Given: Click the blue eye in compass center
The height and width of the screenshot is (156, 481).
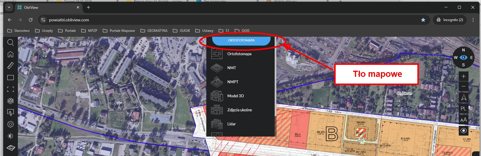Looking at the screenshot, I should (x=463, y=58).
